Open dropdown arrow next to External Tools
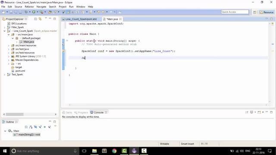Image resolution: width=276 pixels, height=155 pixels. click(x=45, y=12)
